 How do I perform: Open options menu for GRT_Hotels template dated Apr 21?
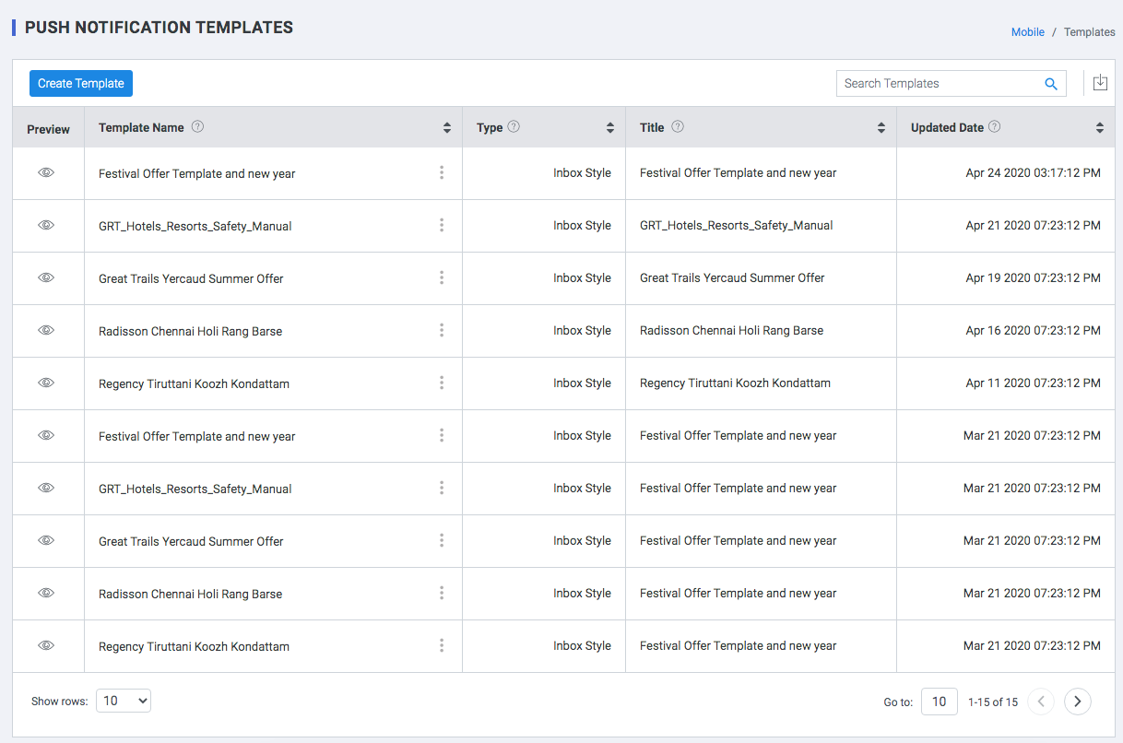pos(442,225)
